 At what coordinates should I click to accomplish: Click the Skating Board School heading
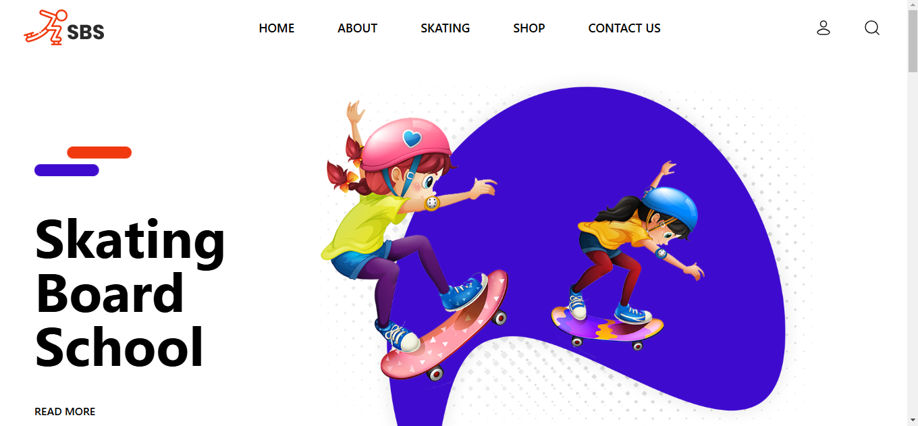point(130,294)
